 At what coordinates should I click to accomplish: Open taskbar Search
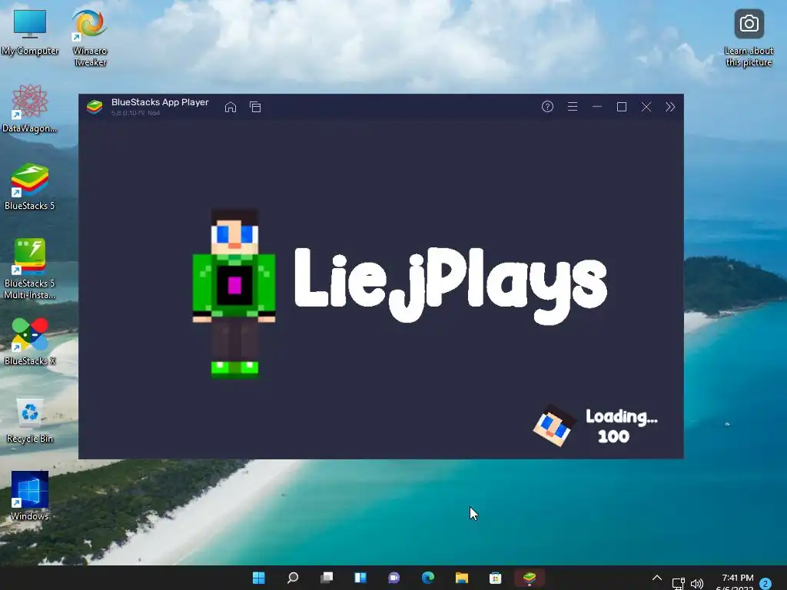293,578
